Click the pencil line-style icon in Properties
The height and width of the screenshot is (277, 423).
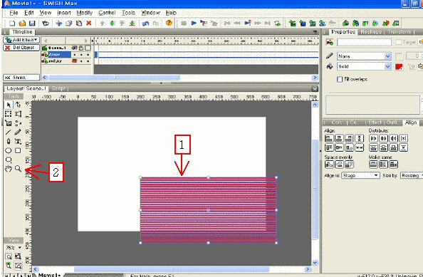click(x=330, y=56)
